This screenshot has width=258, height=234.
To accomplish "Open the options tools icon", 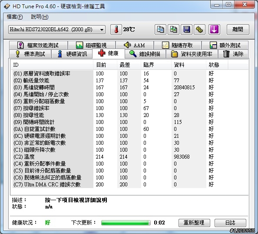I will tap(199, 29).
